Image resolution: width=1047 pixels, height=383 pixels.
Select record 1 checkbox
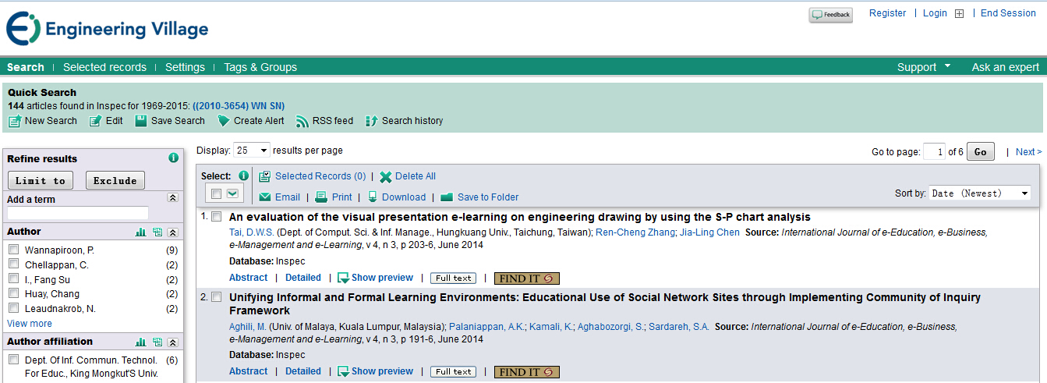[217, 217]
